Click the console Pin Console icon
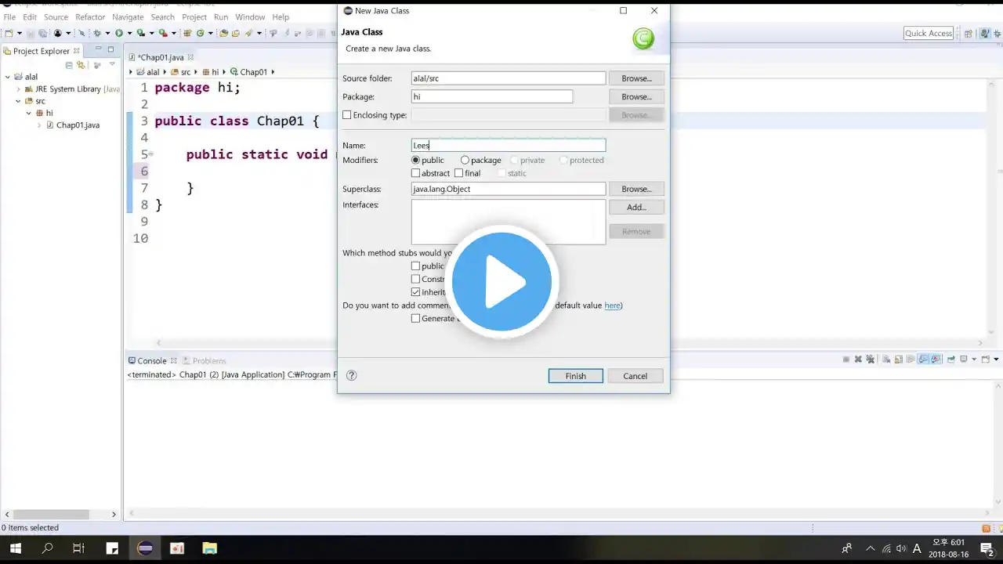The image size is (1003, 564). [x=950, y=360]
